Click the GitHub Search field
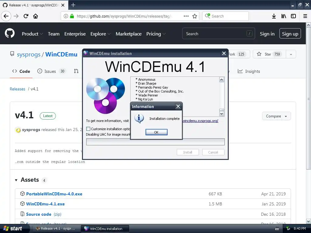Image resolution: width=311 pixels, height=233 pixels. coord(219,33)
